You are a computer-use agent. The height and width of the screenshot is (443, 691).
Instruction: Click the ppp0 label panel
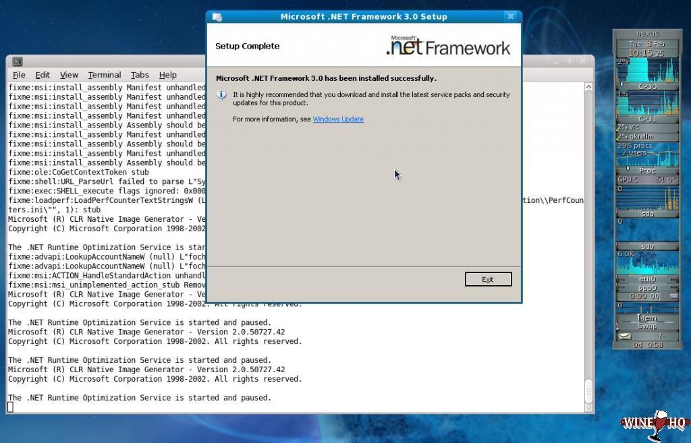pos(647,288)
